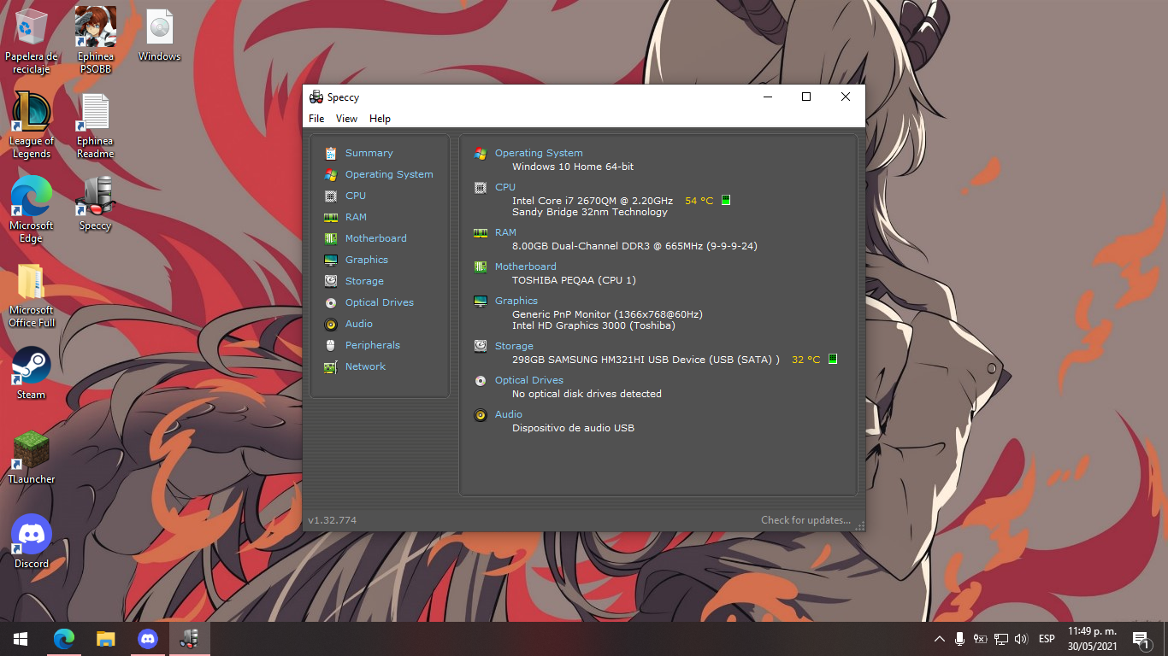Click the Motherboard icon in summary panel
Viewport: 1168px width, 656px height.
pyautogui.click(x=481, y=266)
